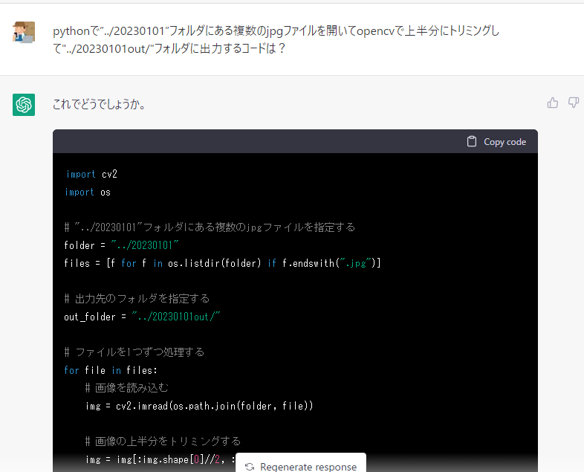The width and height of the screenshot is (584, 472).
Task: Click the user profile avatar
Action: 24,33
